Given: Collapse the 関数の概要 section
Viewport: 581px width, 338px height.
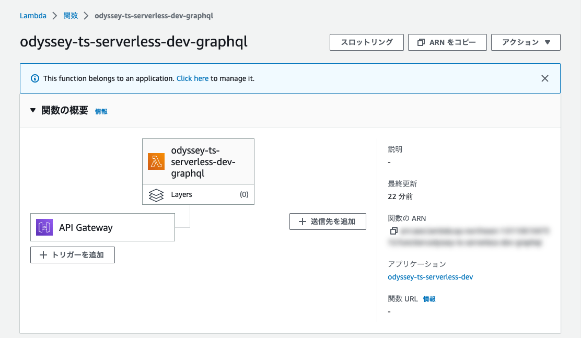Looking at the screenshot, I should click(33, 110).
